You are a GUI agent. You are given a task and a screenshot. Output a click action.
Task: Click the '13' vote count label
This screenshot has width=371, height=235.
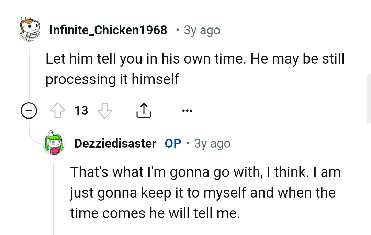(81, 110)
